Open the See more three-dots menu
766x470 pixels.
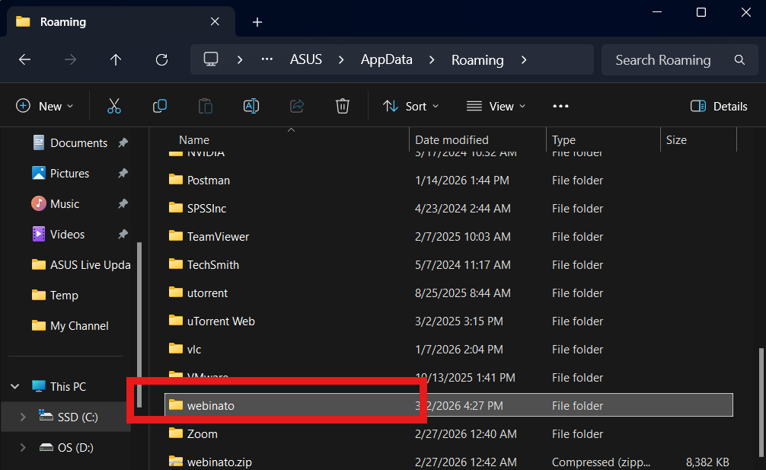click(560, 106)
